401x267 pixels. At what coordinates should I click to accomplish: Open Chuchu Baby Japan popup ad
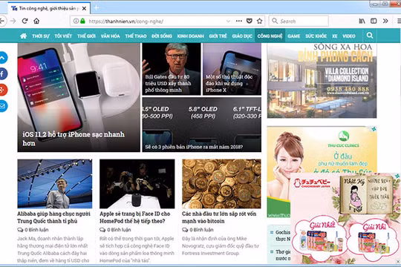click(345, 219)
